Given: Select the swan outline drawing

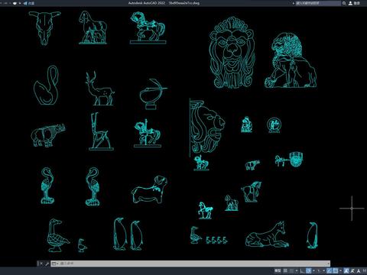Looking at the screenshot, I should click(x=46, y=86).
